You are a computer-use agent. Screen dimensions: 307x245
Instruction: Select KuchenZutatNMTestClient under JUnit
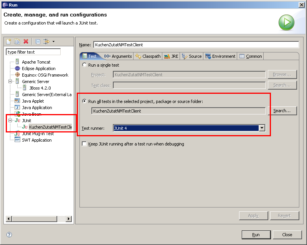pyautogui.click(x=50, y=127)
